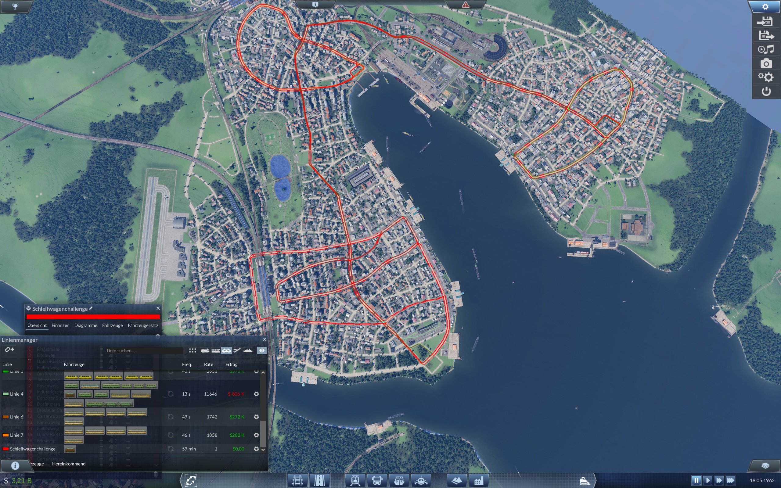Open the music player icon
This screenshot has height=488, width=781.
point(766,49)
